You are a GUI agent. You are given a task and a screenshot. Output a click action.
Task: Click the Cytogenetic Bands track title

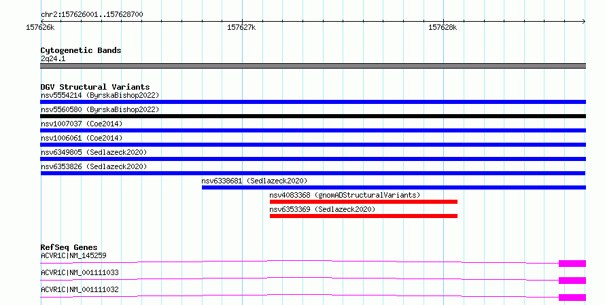[x=81, y=50]
